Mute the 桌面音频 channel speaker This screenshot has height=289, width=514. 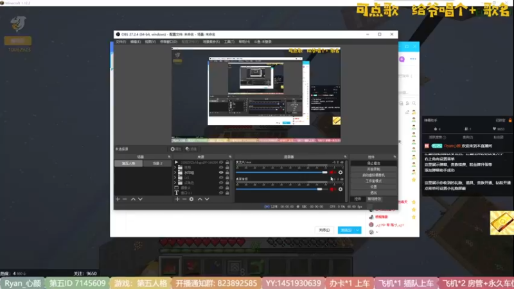click(x=332, y=189)
